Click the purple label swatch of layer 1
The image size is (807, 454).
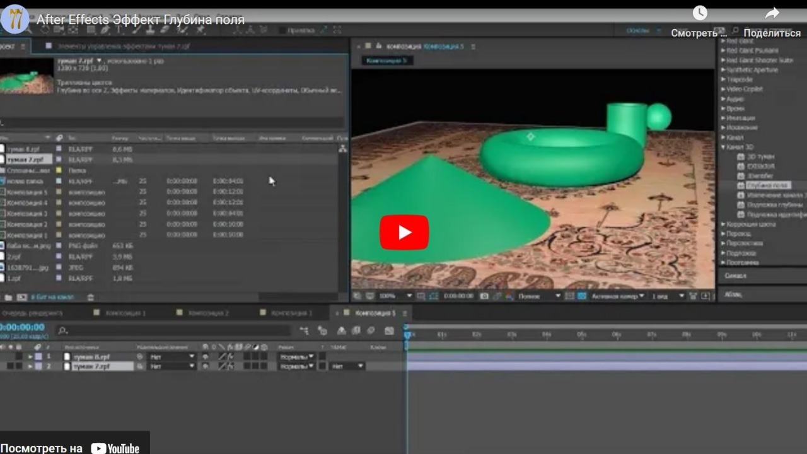point(39,357)
